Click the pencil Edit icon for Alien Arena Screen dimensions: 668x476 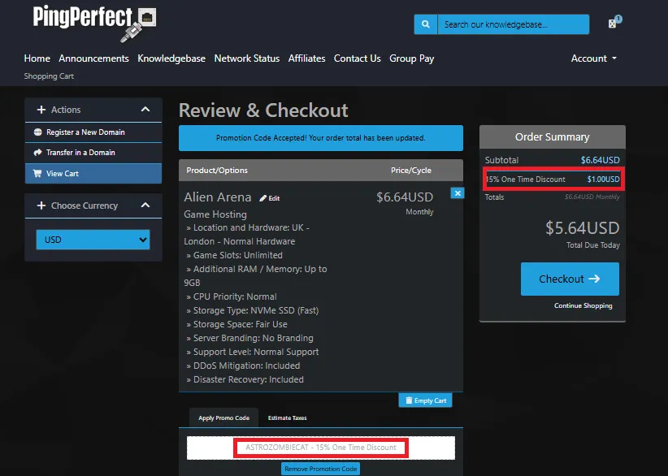tap(263, 198)
